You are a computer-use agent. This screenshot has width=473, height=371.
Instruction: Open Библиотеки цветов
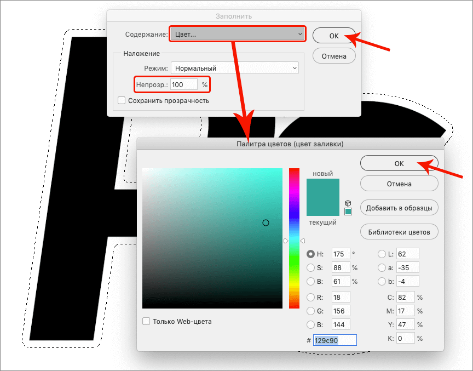point(399,232)
